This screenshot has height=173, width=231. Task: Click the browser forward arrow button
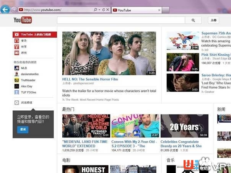tap(14, 10)
